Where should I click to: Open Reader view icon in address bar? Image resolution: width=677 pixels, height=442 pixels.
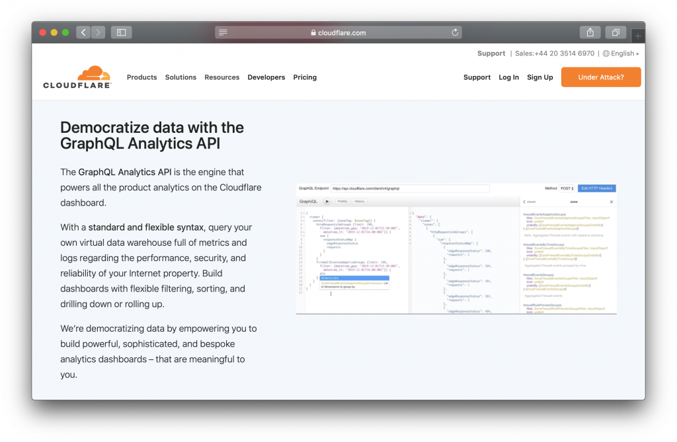(x=223, y=32)
